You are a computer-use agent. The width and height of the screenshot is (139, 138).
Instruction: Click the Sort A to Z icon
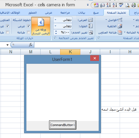[x=115, y=5]
